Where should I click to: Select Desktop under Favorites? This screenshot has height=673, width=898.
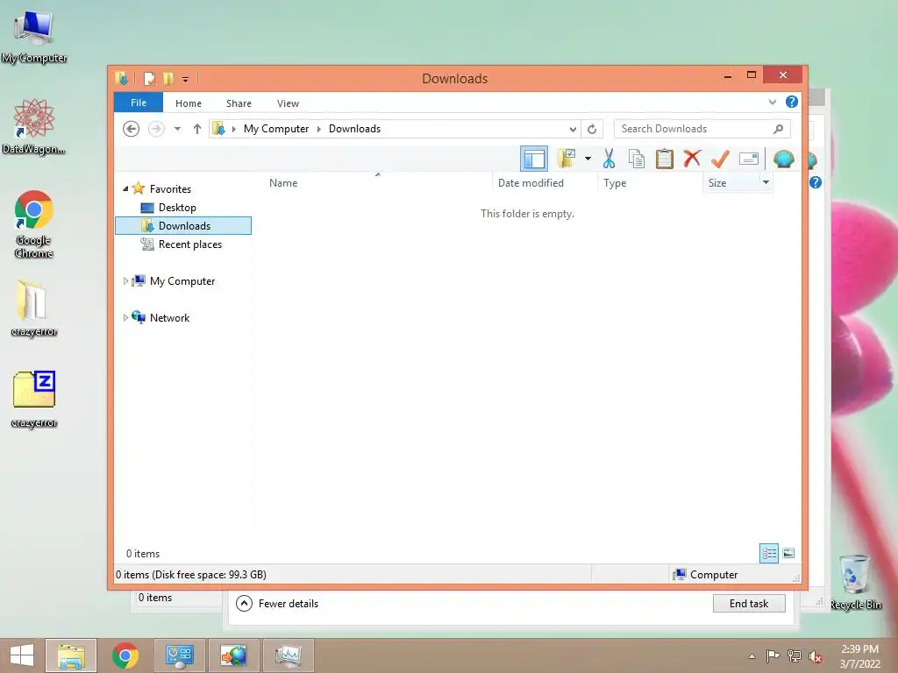[x=177, y=207]
